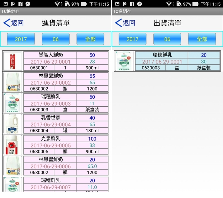
Task: Select price 30 in 出貨清單
Action: [x=204, y=62]
